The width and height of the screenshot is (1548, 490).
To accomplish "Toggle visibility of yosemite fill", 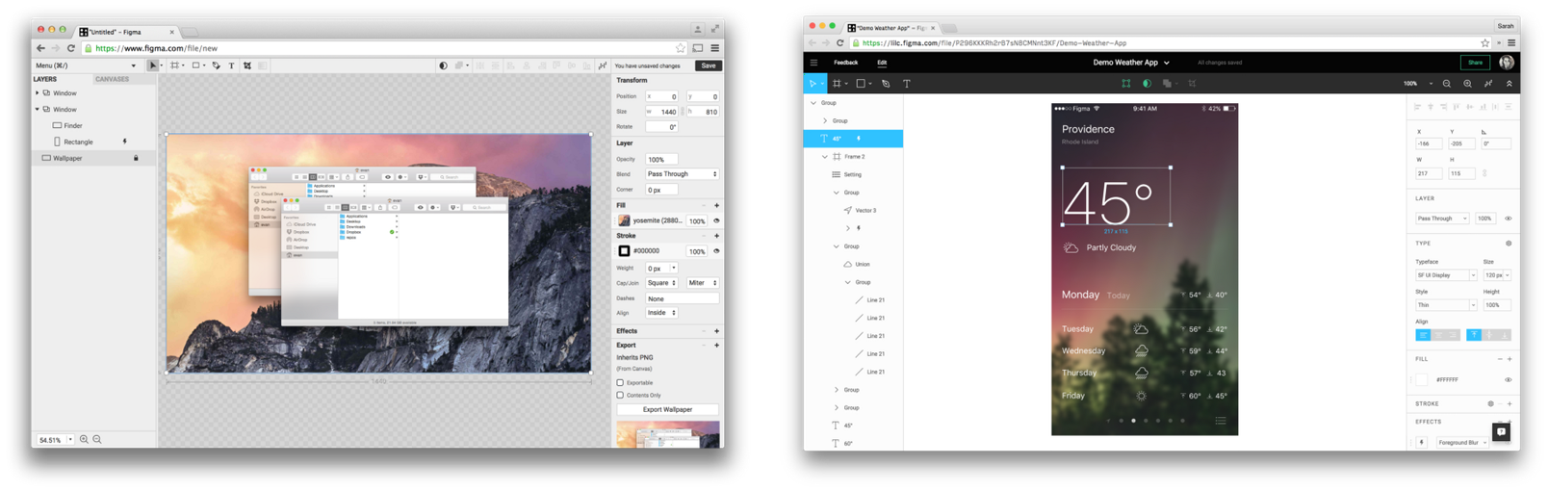I will [x=716, y=220].
